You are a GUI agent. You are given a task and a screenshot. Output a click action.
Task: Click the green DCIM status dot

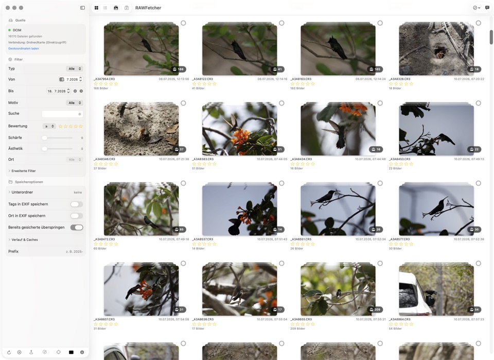point(9,30)
